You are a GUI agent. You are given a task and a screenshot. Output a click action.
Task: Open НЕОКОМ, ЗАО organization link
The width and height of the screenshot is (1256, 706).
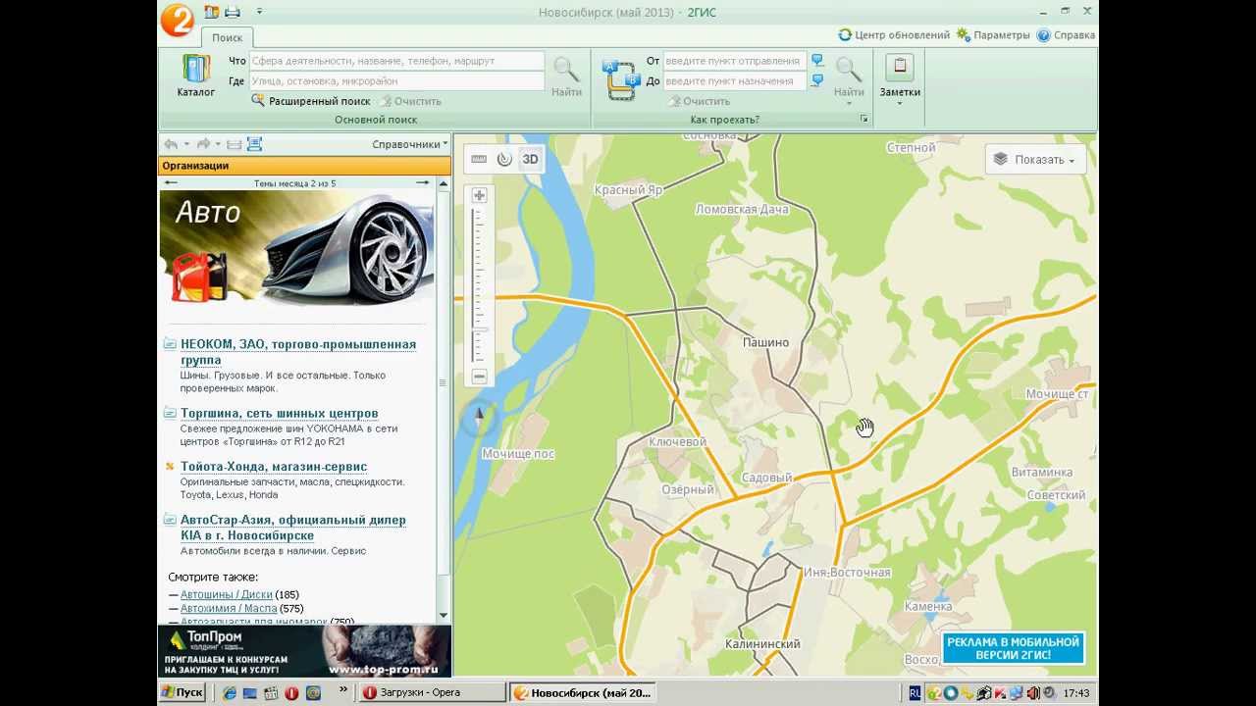(x=298, y=352)
